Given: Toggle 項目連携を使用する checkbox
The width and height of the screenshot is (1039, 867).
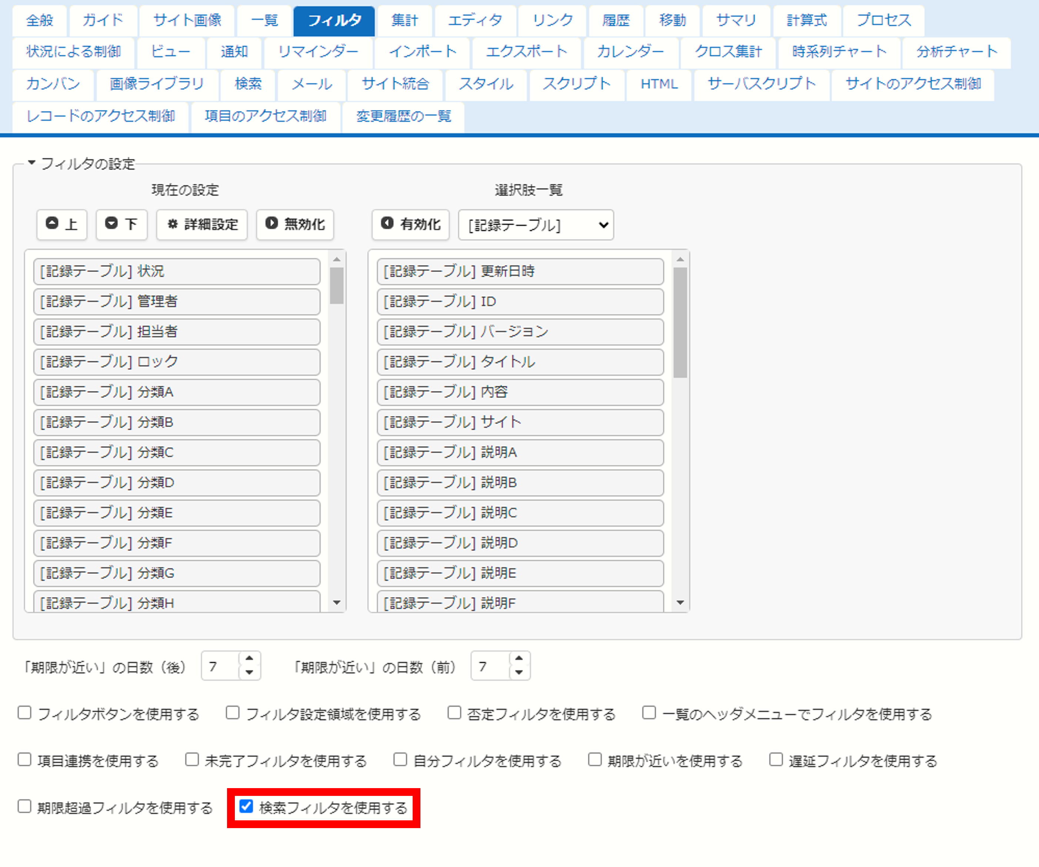Looking at the screenshot, I should pos(24,759).
